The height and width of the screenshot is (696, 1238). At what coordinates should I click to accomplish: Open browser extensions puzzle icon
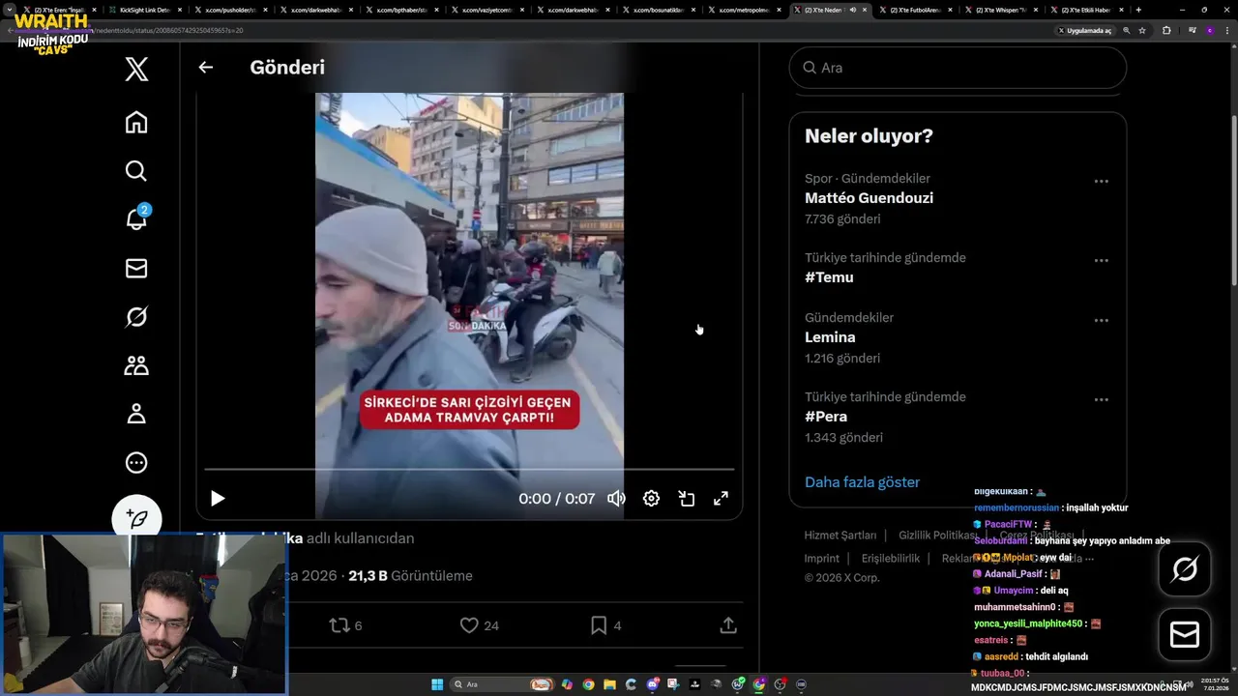point(1166,30)
